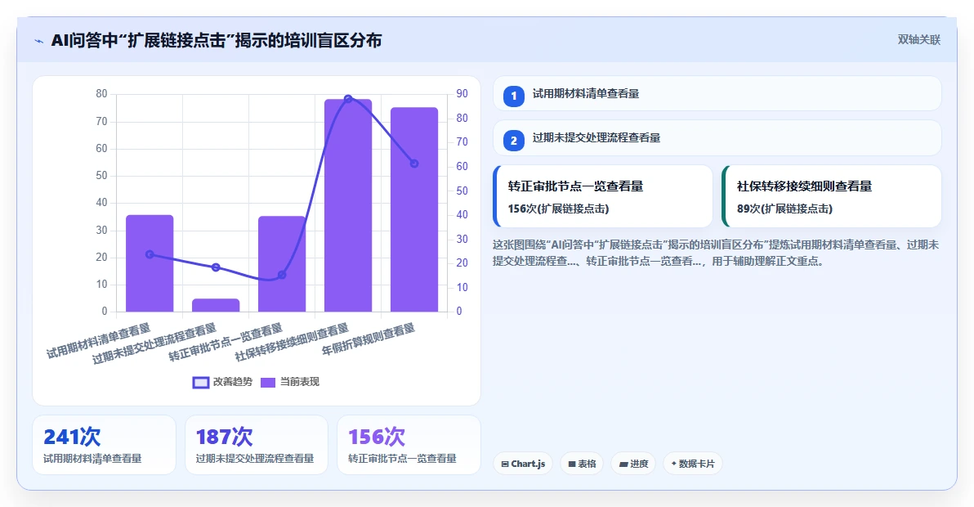Click the 过期未提交处理流程查看量 short bar

click(x=216, y=305)
